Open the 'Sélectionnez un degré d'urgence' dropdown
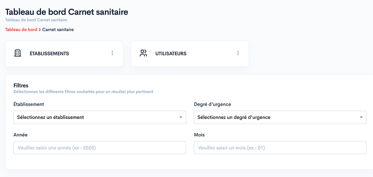The height and width of the screenshot is (177, 373). pos(280,117)
